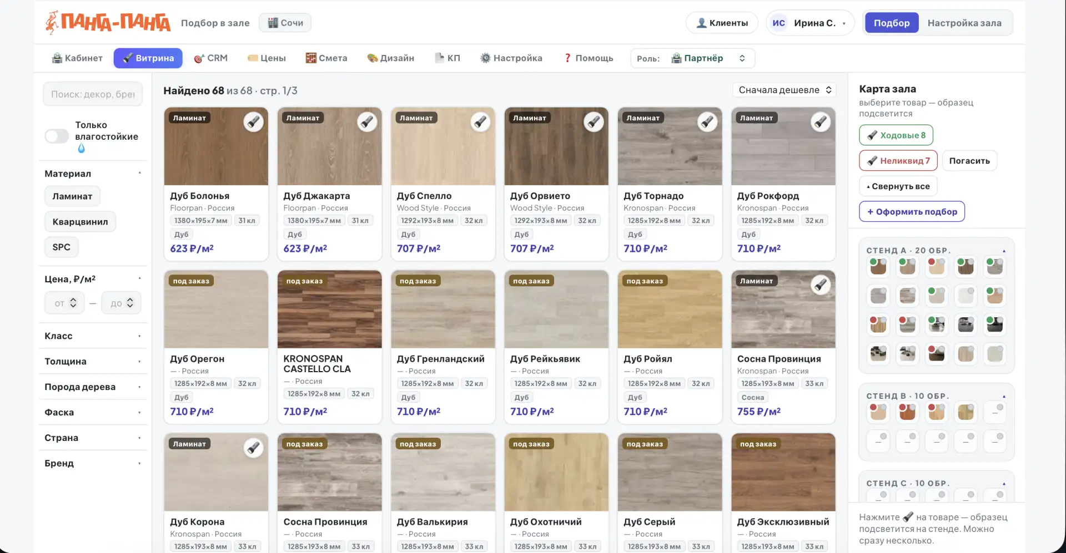The image size is (1066, 553).
Task: Expand the Класс filter section
Action: pos(93,336)
